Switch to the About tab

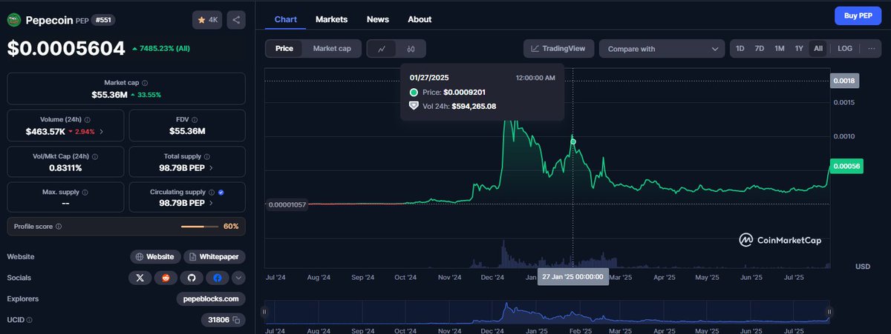coord(420,19)
